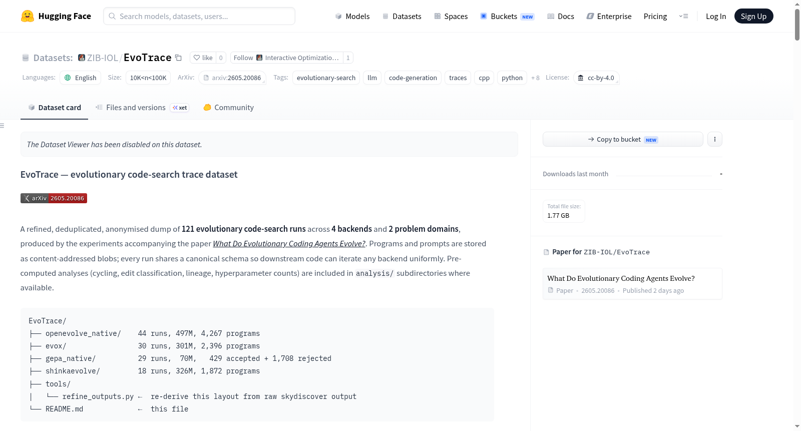801x431 pixels.
Task: Click the Sign Up button
Action: [x=753, y=16]
